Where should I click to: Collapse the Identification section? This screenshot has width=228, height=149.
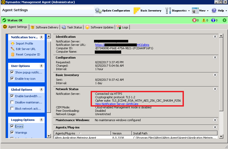[x=215, y=37]
